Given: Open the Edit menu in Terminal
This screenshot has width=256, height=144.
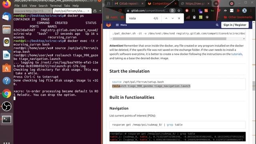Looking at the screenshot, I should click(x=24, y=6).
